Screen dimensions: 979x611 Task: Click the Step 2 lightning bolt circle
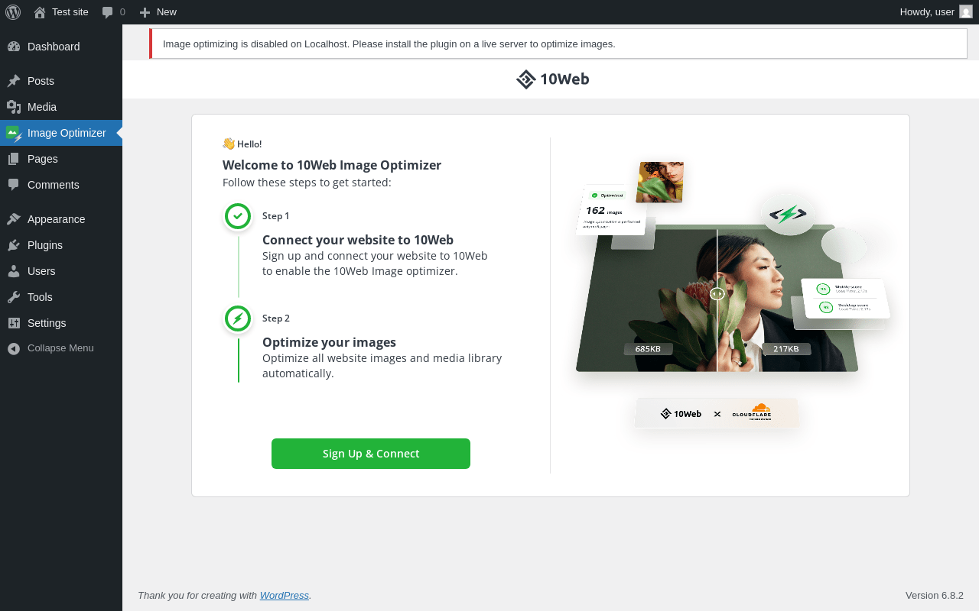238,318
